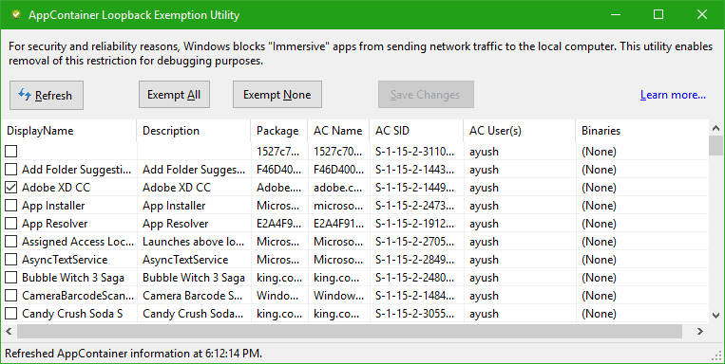The height and width of the screenshot is (364, 725).
Task: Click the Refresh button with arrows icon
Action: [x=47, y=95]
